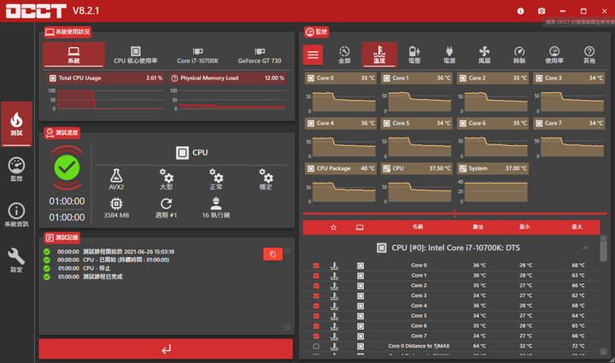Click the steady load gear icon
This screenshot has width=615, height=363.
pos(266,176)
